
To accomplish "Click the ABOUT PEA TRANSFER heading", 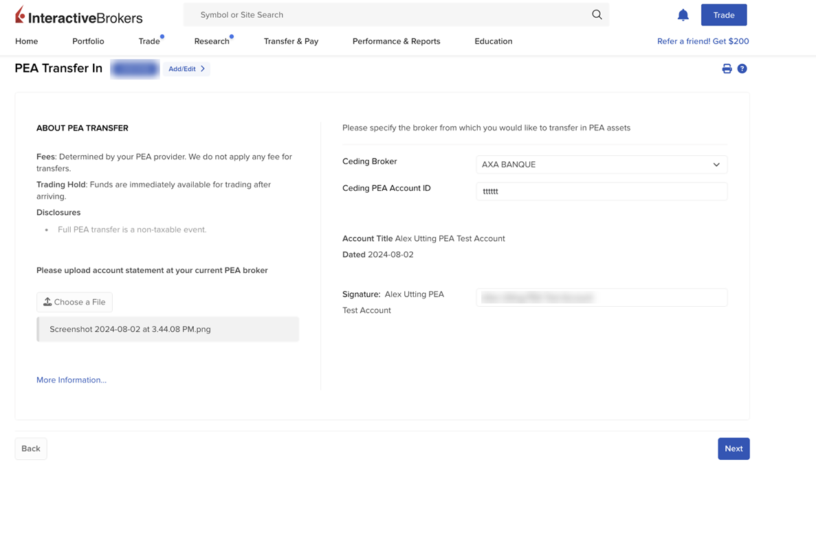I will pyautogui.click(x=82, y=128).
